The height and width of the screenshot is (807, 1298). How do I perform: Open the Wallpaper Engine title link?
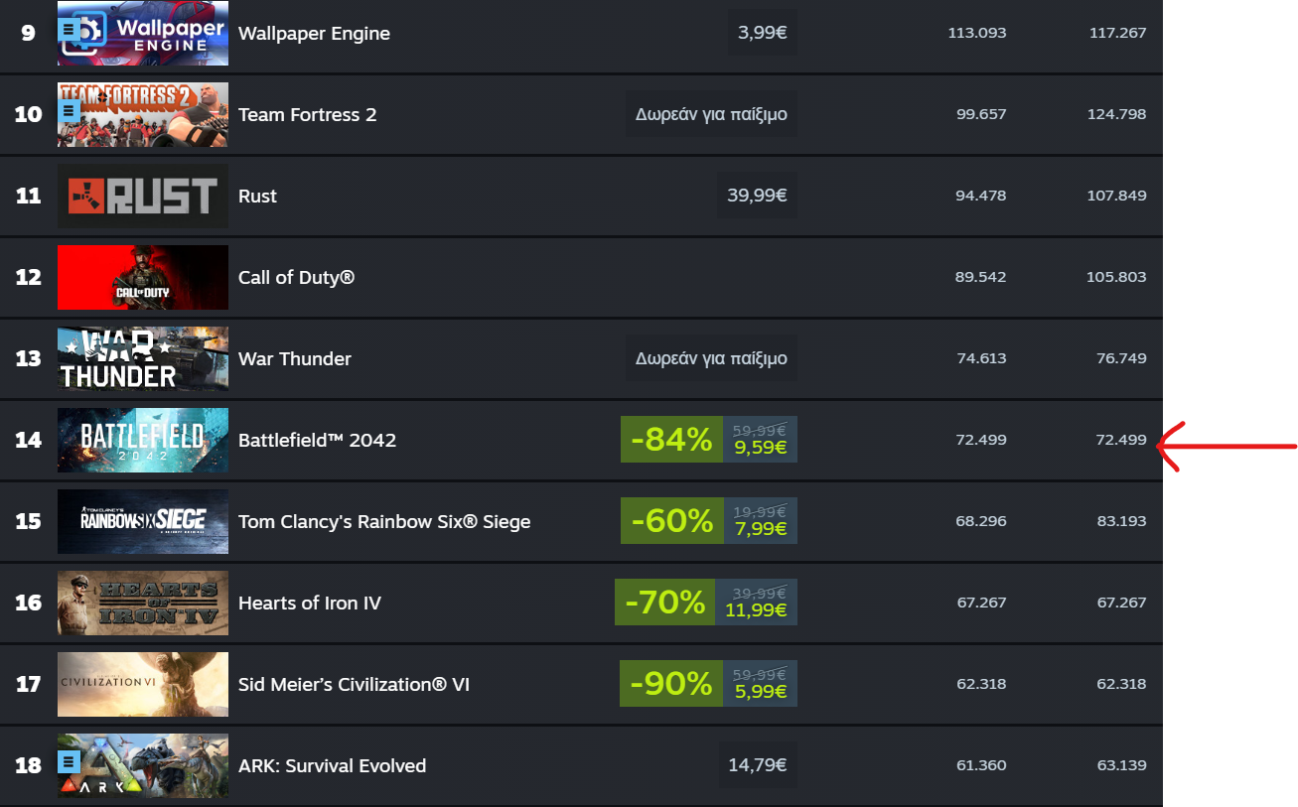pos(314,34)
